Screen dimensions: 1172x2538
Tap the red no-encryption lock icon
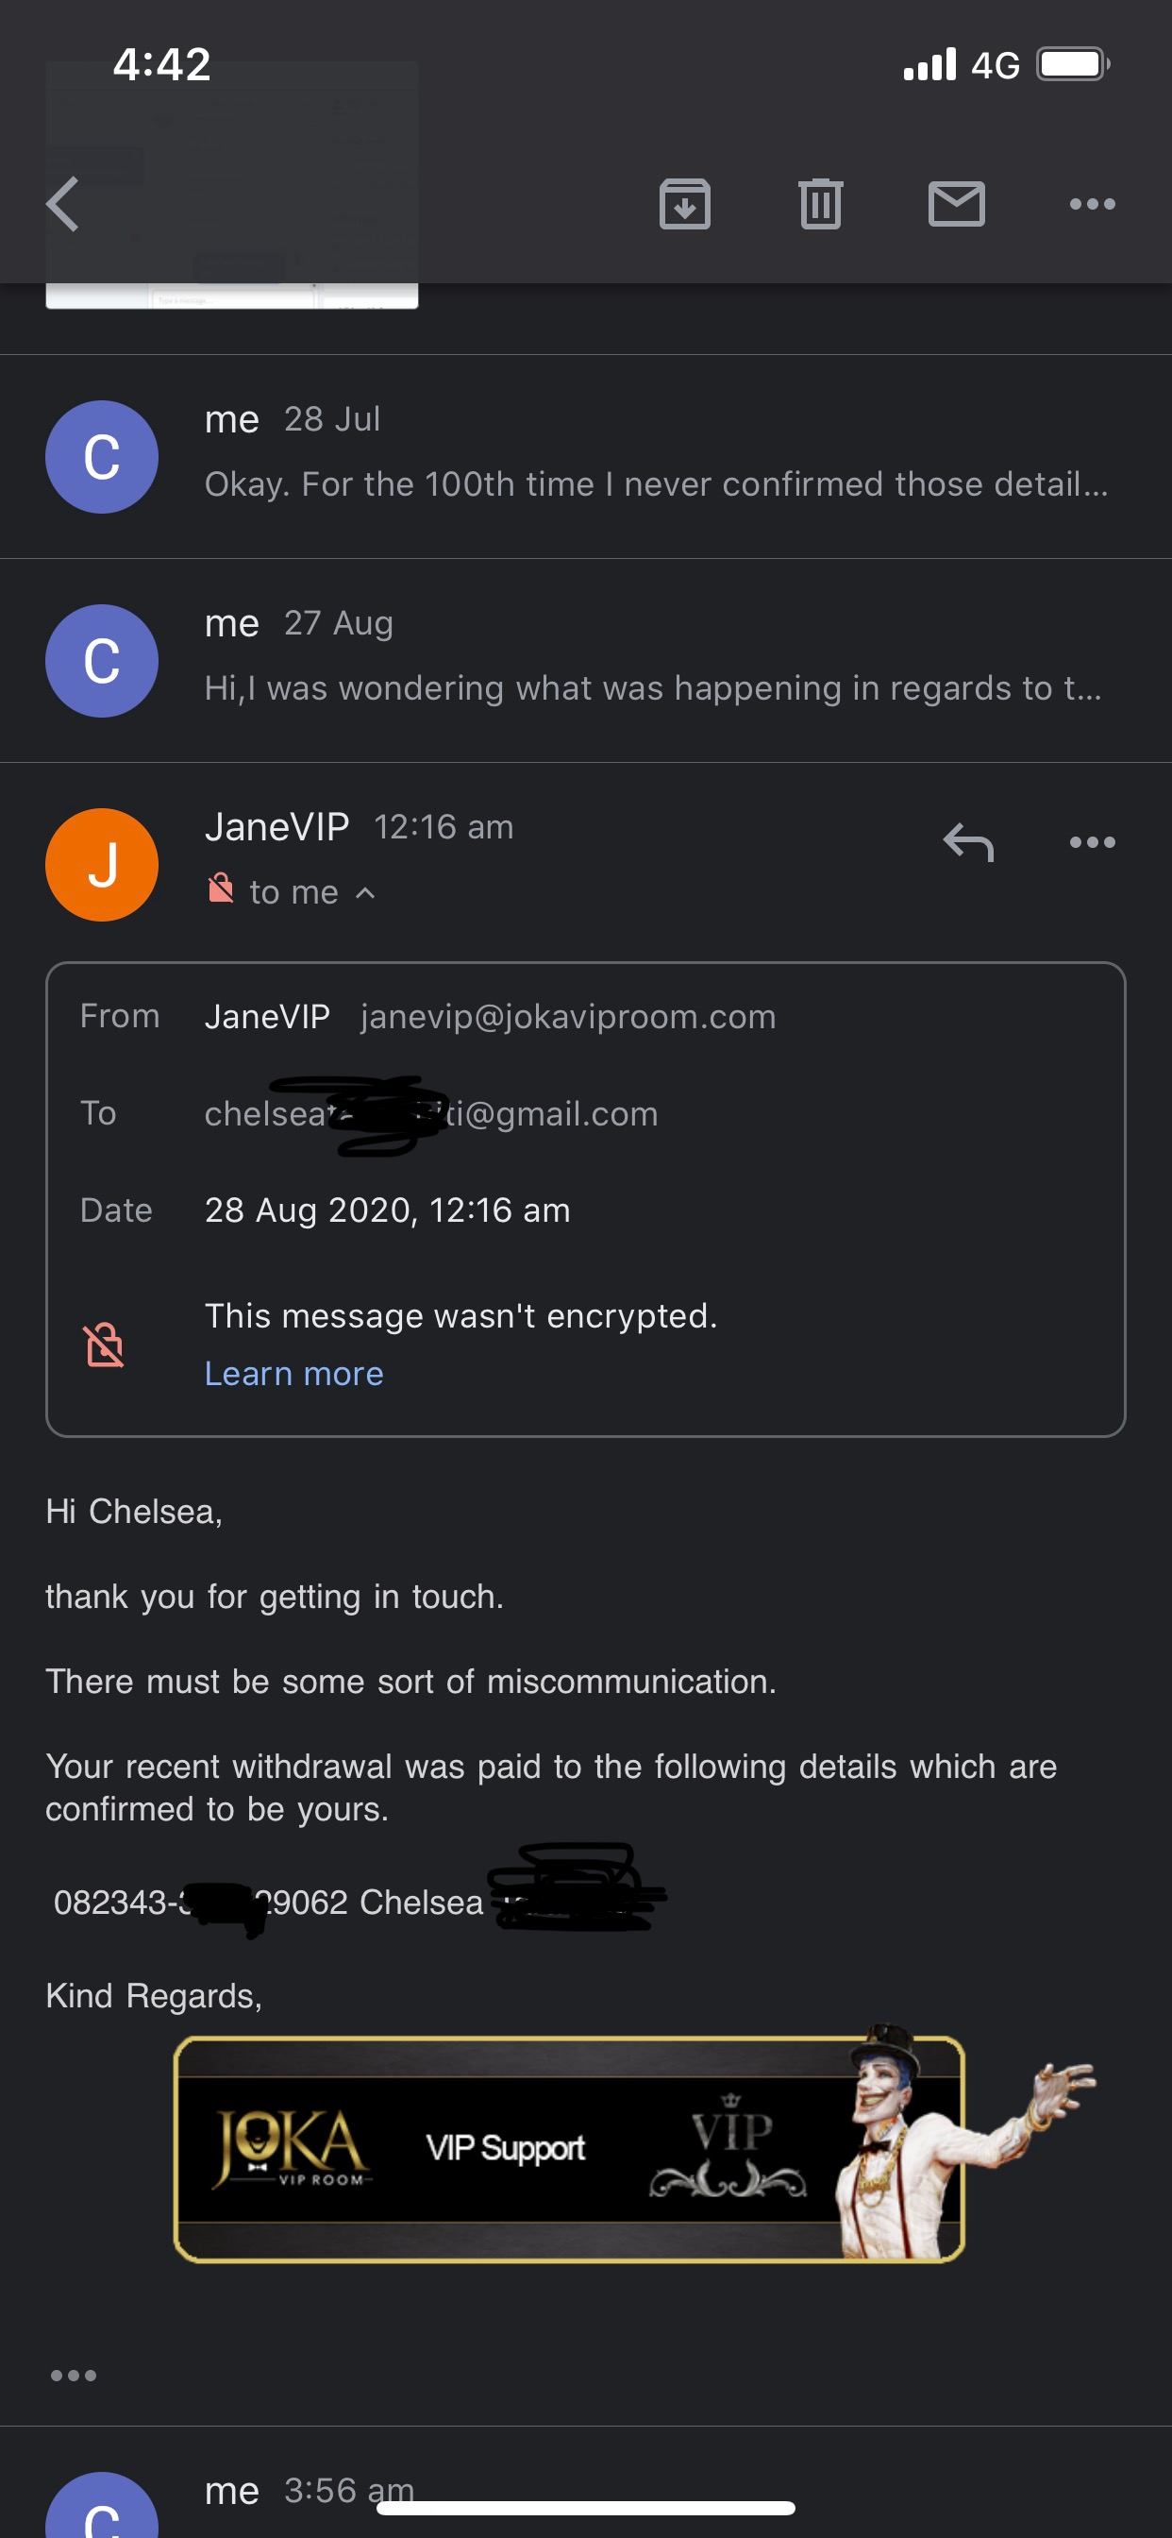click(x=221, y=889)
